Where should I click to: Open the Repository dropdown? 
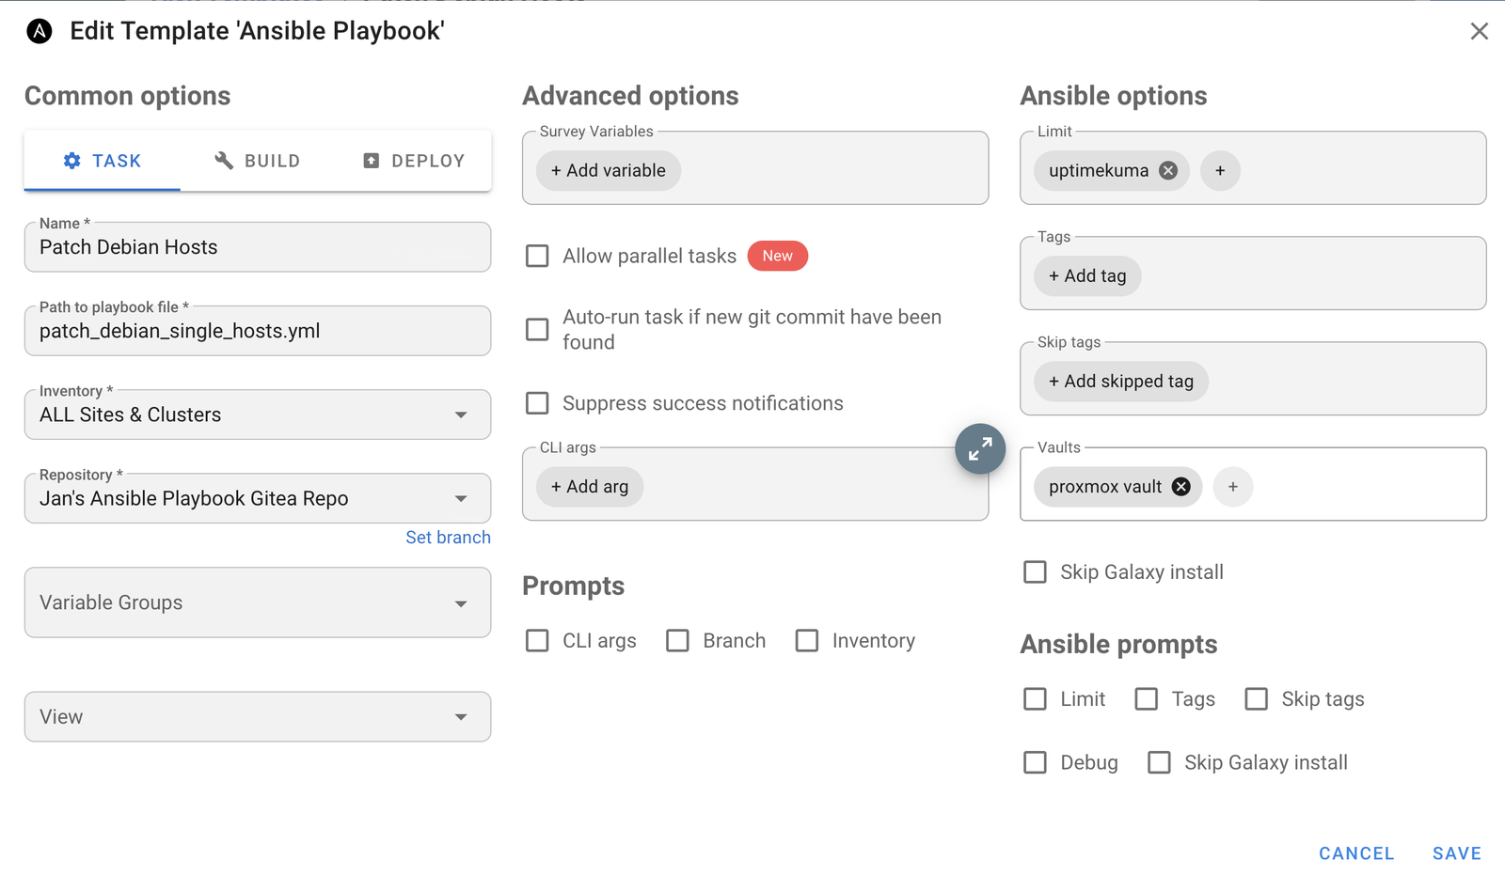[x=258, y=498]
